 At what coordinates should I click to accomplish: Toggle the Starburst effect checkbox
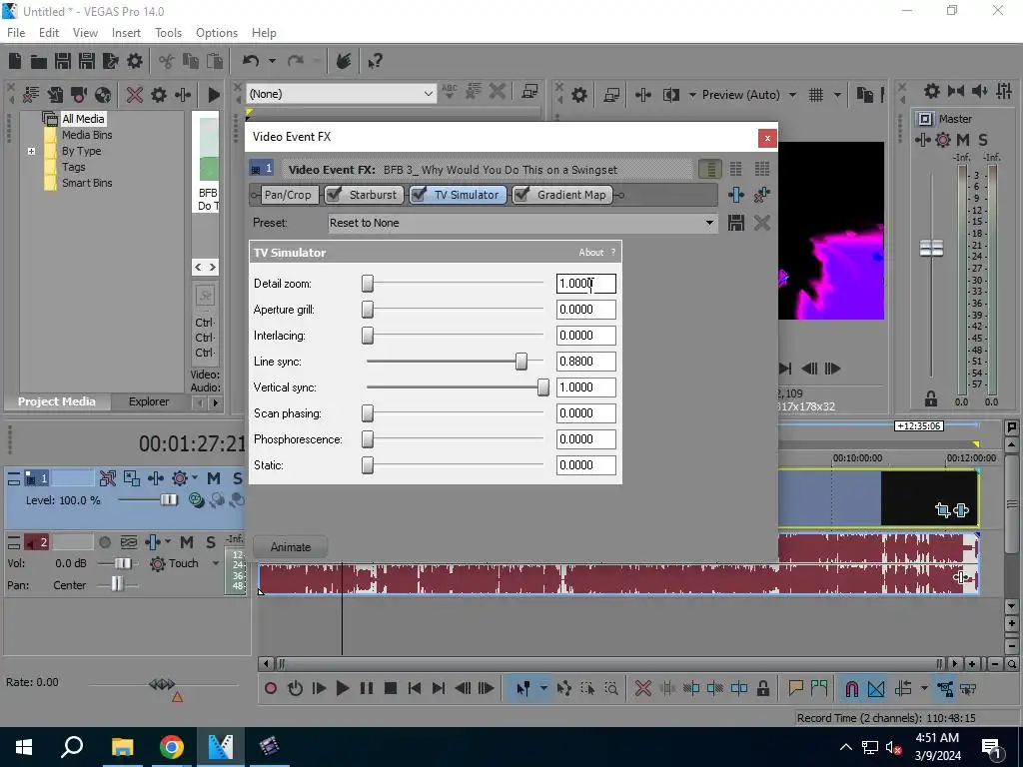pyautogui.click(x=334, y=195)
